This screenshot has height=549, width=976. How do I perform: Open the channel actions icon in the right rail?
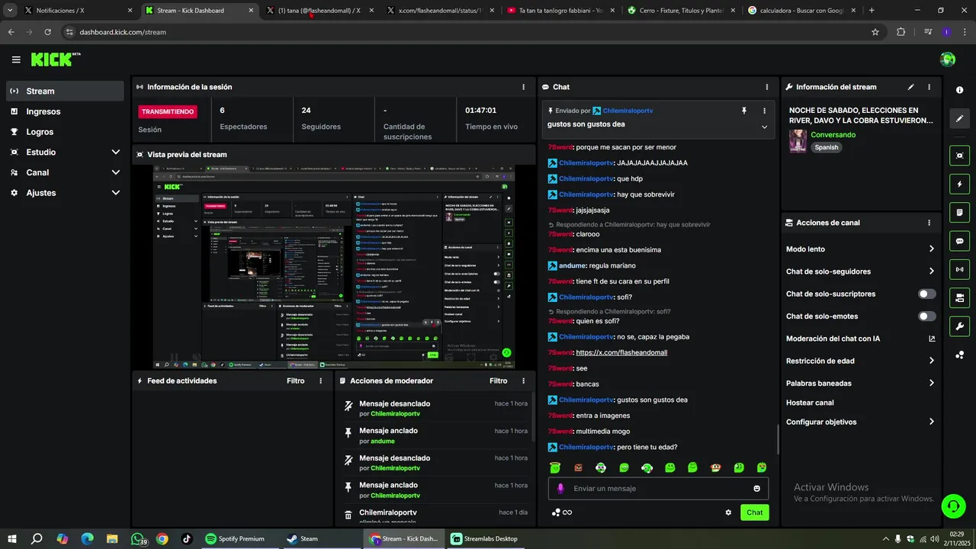coord(959,297)
